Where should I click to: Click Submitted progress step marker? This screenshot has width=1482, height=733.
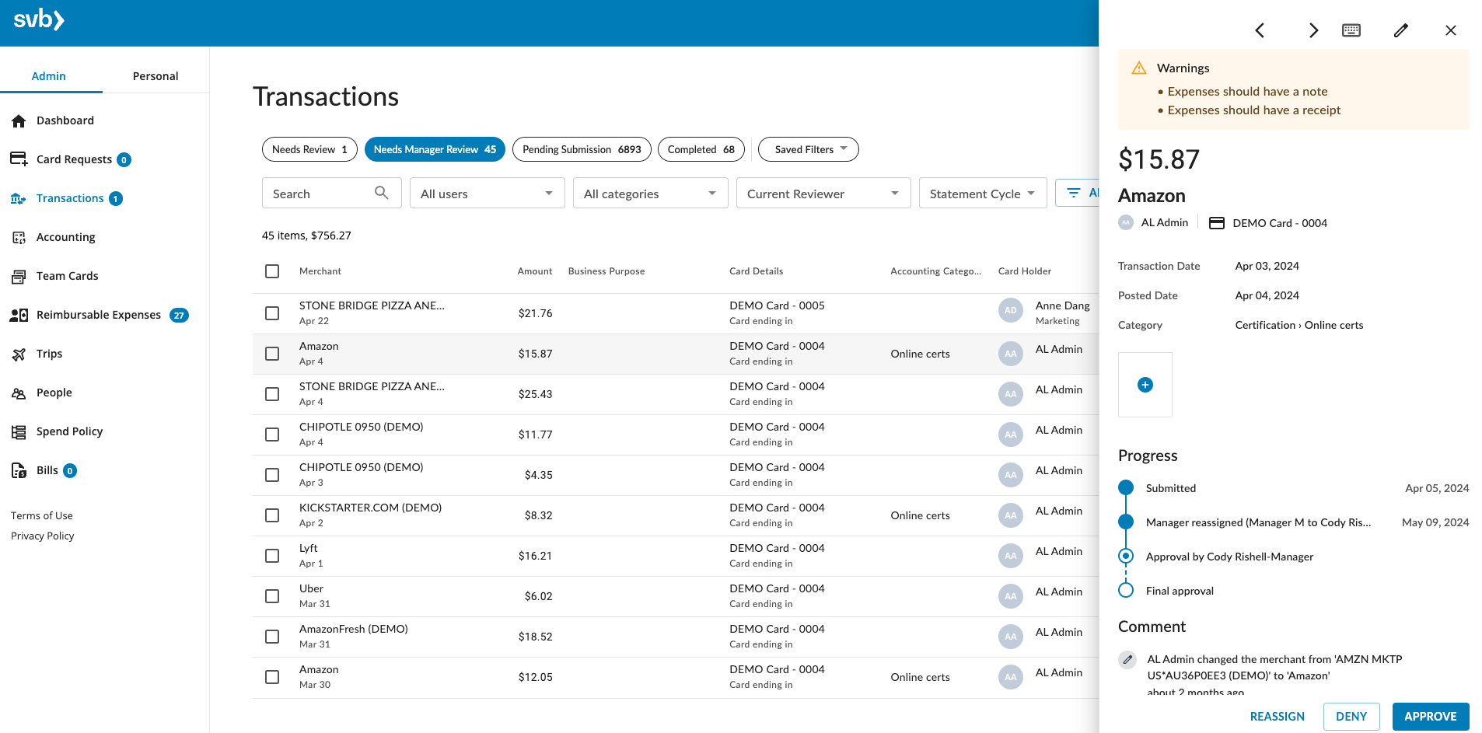[x=1126, y=487]
